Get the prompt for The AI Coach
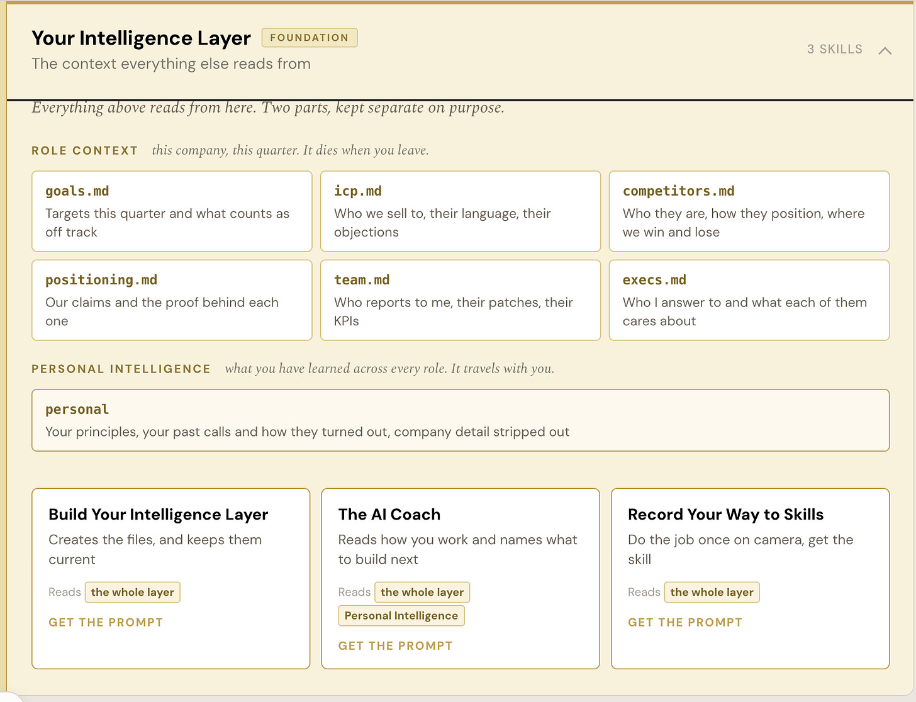 coord(395,645)
